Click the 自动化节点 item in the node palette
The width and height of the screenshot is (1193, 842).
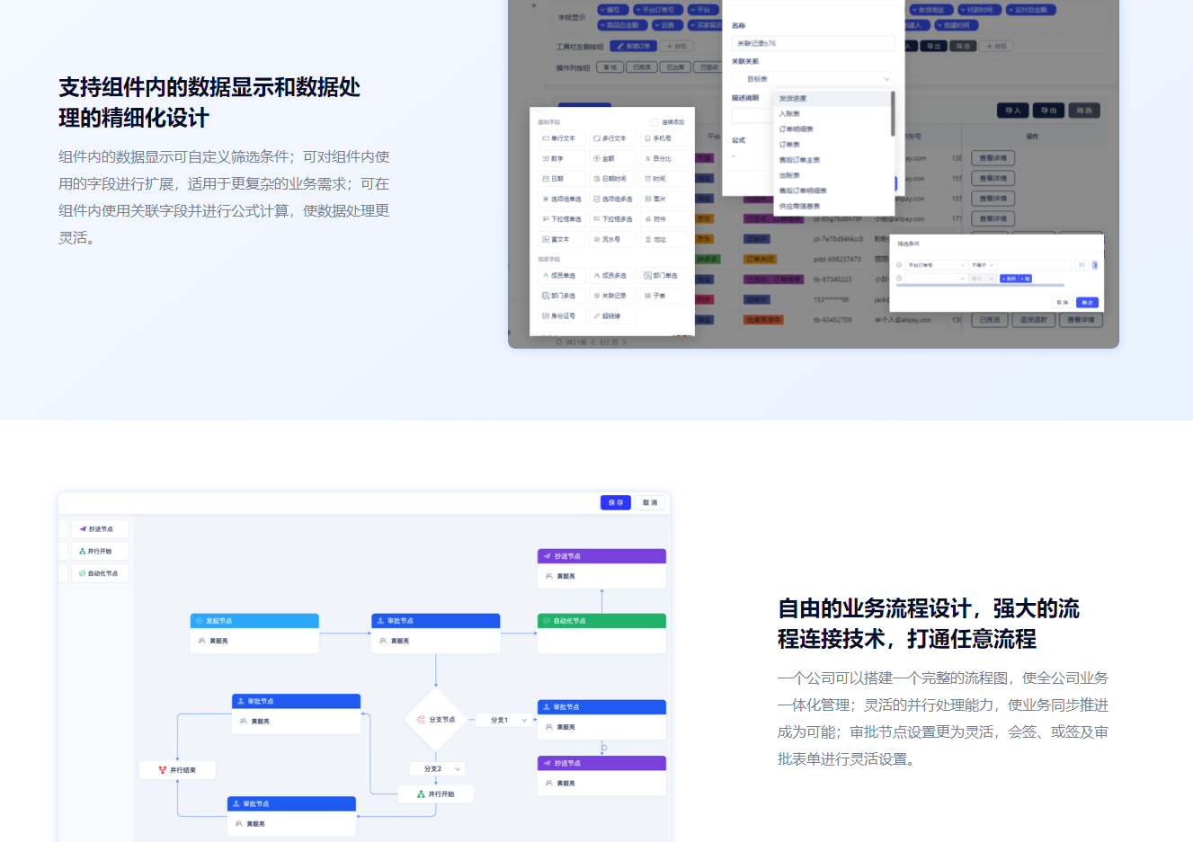pos(100,573)
